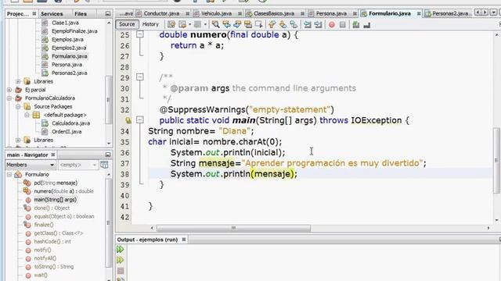Switch to History view
Viewport: 501px width, 281px height.
point(150,24)
